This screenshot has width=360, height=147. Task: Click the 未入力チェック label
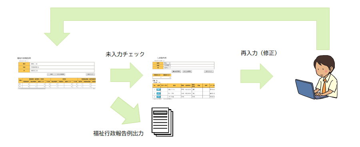click(x=125, y=54)
